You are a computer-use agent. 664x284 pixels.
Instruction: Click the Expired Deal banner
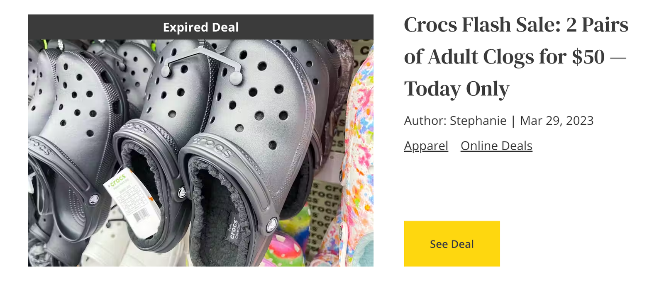(200, 27)
